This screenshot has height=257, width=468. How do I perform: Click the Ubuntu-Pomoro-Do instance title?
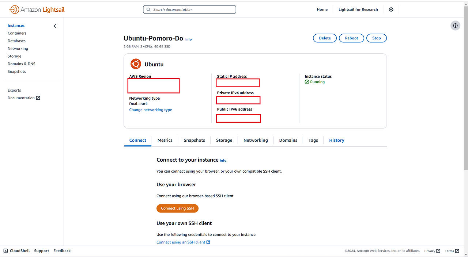point(153,38)
